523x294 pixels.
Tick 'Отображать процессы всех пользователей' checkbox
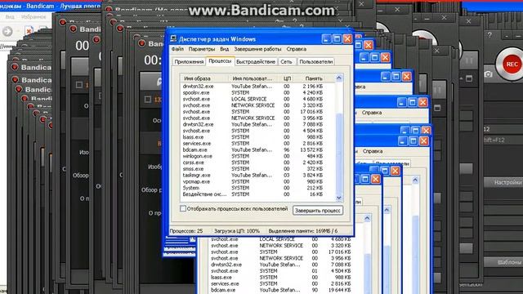(183, 209)
